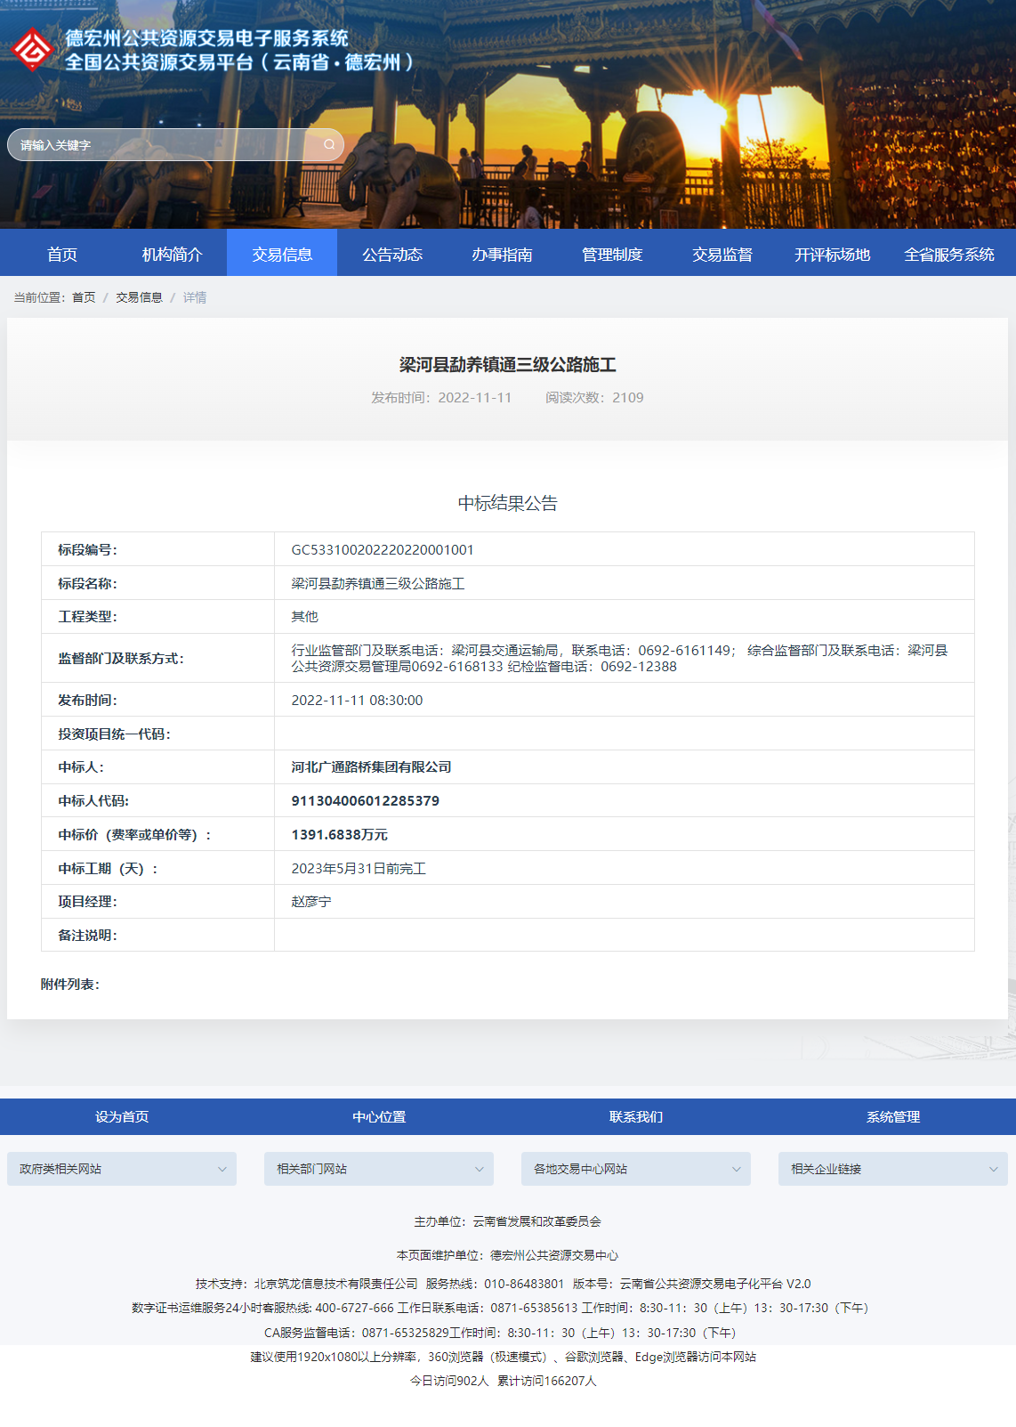Open the 各地交易中心网站 dropdown
The width and height of the screenshot is (1016, 1427).
pos(636,1169)
